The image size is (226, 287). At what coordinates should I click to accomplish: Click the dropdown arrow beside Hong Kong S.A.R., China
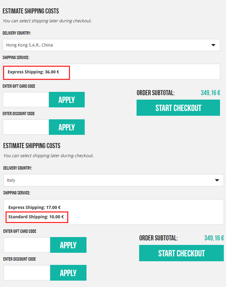click(x=213, y=45)
